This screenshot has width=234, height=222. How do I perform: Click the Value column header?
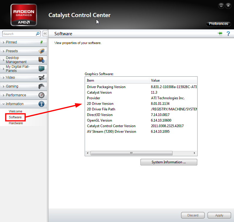tap(173, 80)
